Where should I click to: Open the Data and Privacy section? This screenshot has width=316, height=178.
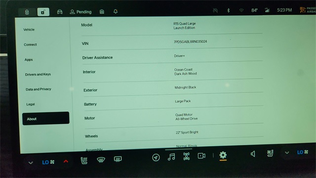[x=39, y=89]
